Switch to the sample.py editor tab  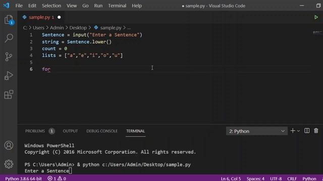click(x=41, y=17)
